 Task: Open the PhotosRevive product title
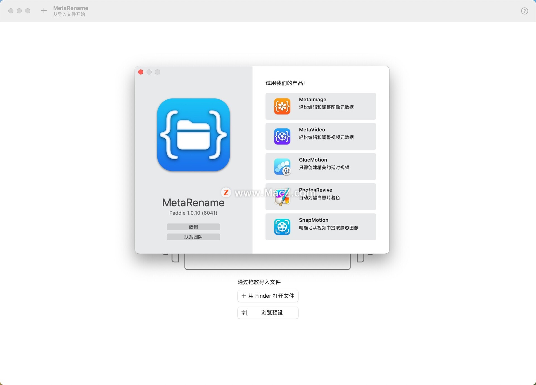coord(315,190)
